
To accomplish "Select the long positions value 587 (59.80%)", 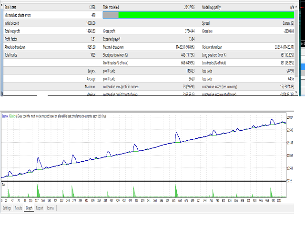I will click(287, 55).
